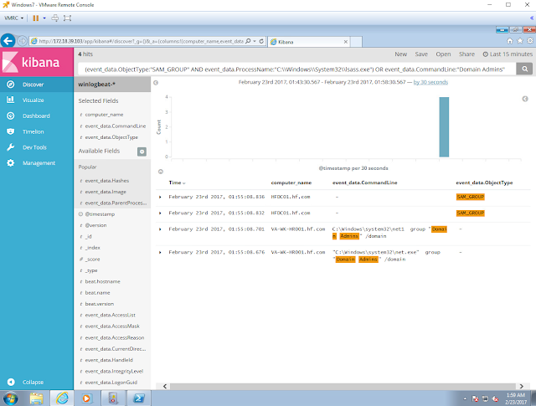Select the event_data.Hashes popular field
Image resolution: width=536 pixels, height=406 pixels.
107,181
